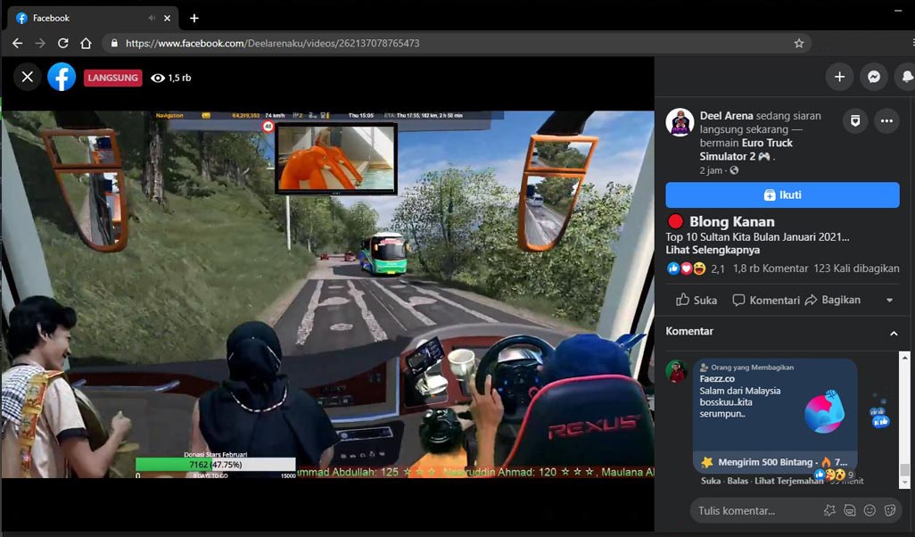Screen dimensions: 915x537
Task: View site security padlock info
Action: point(114,43)
